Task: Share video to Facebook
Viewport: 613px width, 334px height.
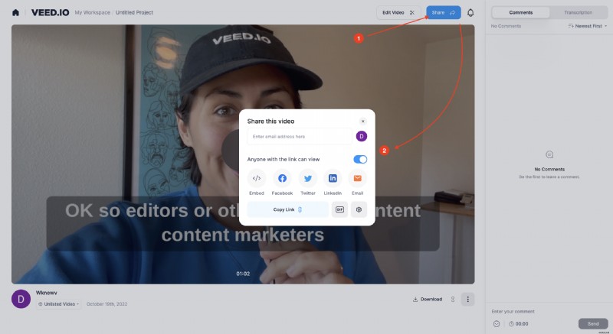Action: coord(282,178)
